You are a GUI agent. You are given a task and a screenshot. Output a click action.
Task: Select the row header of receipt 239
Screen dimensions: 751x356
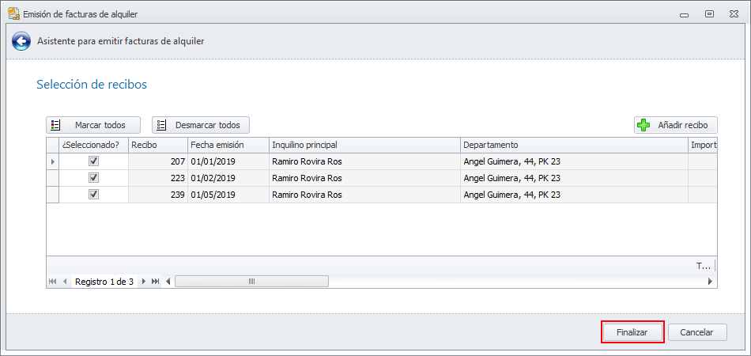[x=53, y=195]
